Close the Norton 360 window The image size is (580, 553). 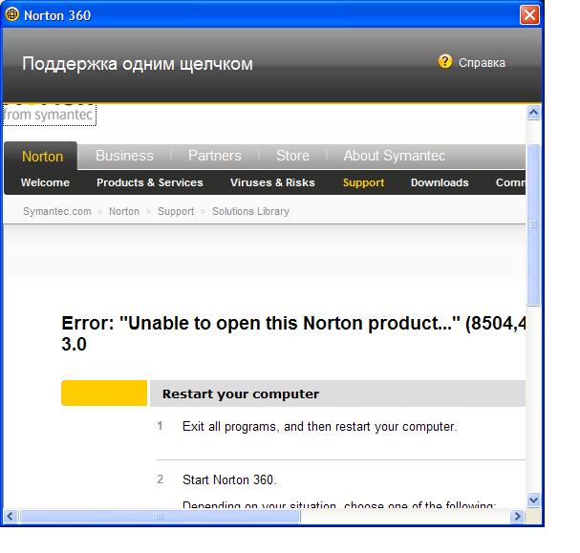tap(529, 15)
